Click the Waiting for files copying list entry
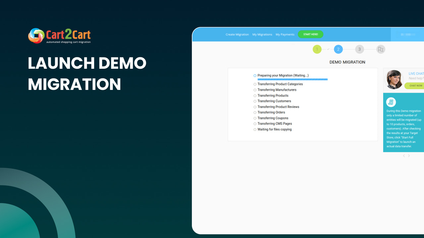The image size is (424, 238). pyautogui.click(x=275, y=129)
